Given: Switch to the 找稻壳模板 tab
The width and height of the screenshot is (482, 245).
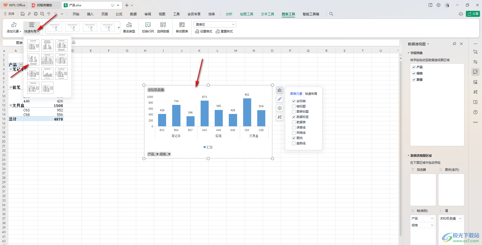Looking at the screenshot, I should pos(45,5).
